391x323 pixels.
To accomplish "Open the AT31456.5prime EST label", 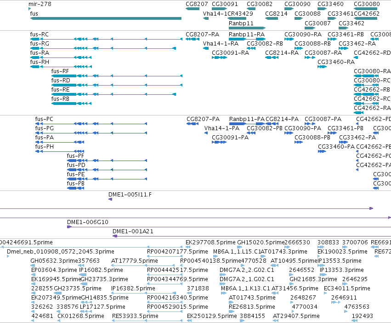I will (x=295, y=288).
